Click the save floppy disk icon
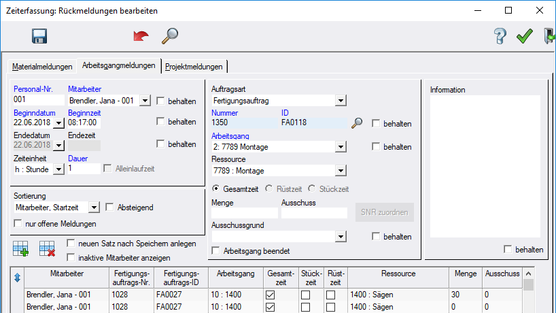 pyautogui.click(x=39, y=36)
